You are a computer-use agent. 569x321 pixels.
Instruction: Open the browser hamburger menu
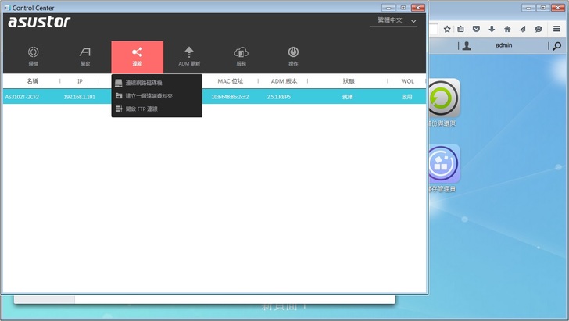tap(556, 29)
